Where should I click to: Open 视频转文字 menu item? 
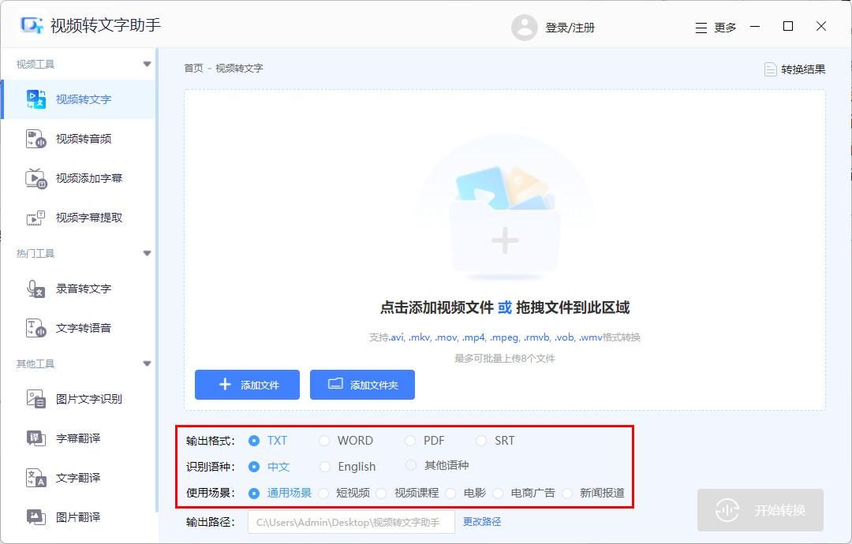[x=78, y=99]
